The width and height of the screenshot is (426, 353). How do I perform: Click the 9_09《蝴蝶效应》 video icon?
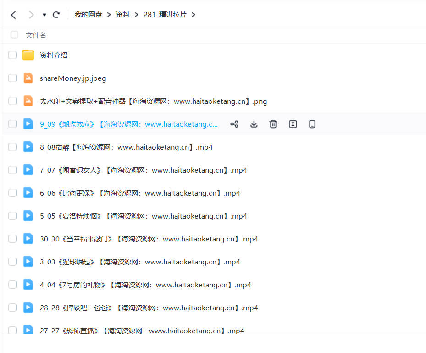click(x=28, y=124)
